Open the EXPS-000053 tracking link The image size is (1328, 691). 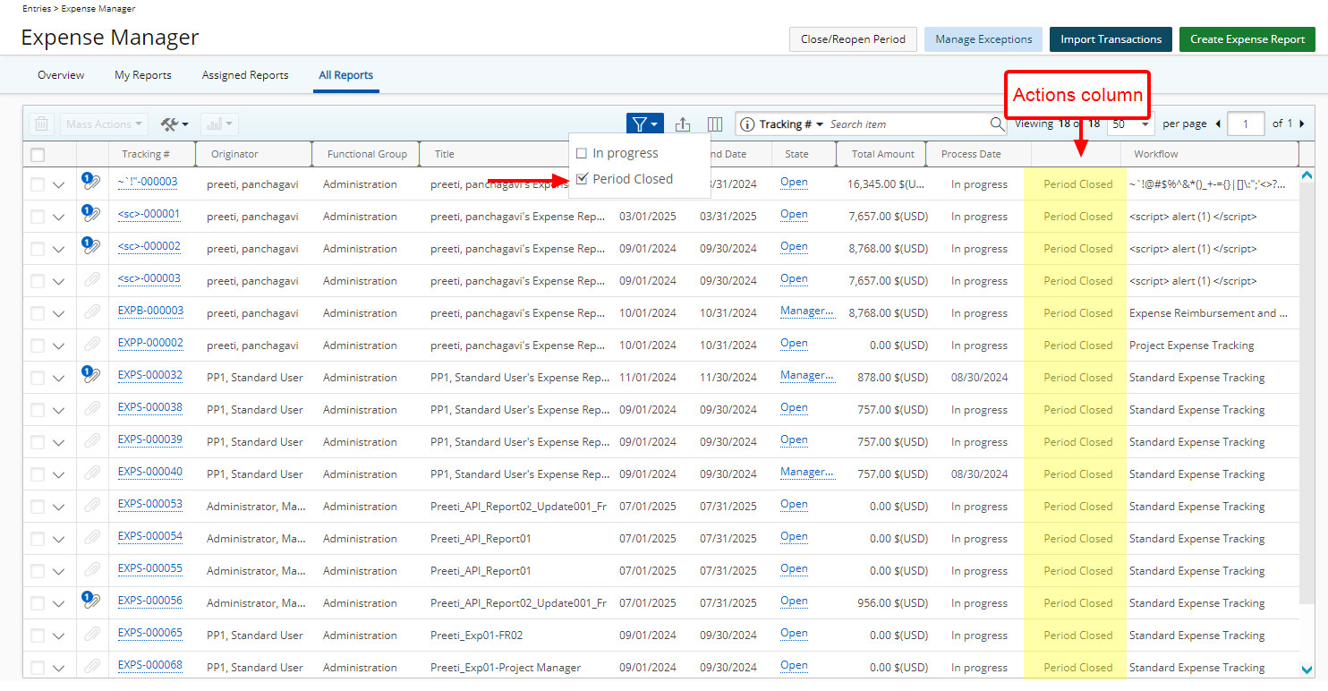149,504
